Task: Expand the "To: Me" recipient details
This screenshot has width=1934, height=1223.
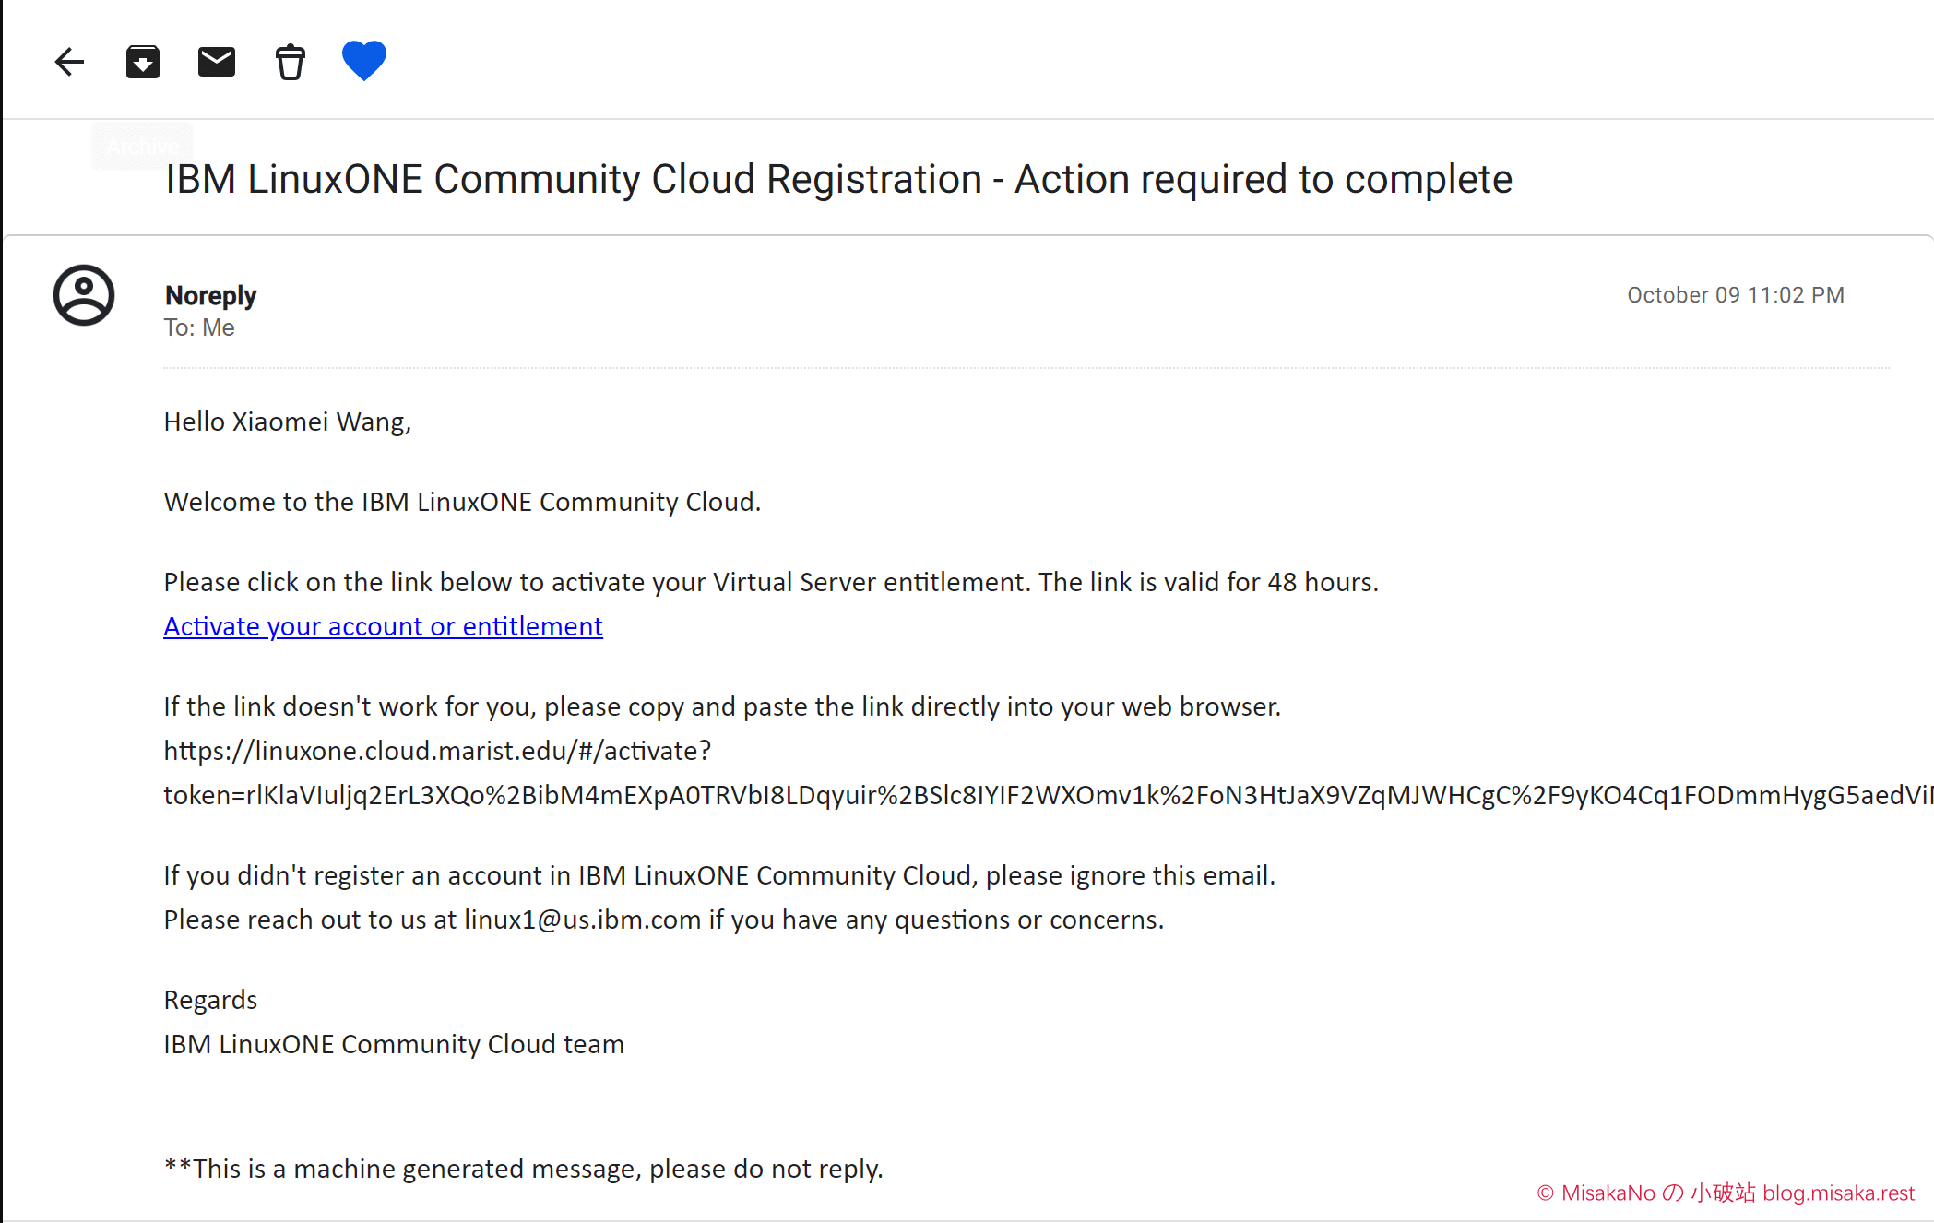Action: (x=199, y=327)
